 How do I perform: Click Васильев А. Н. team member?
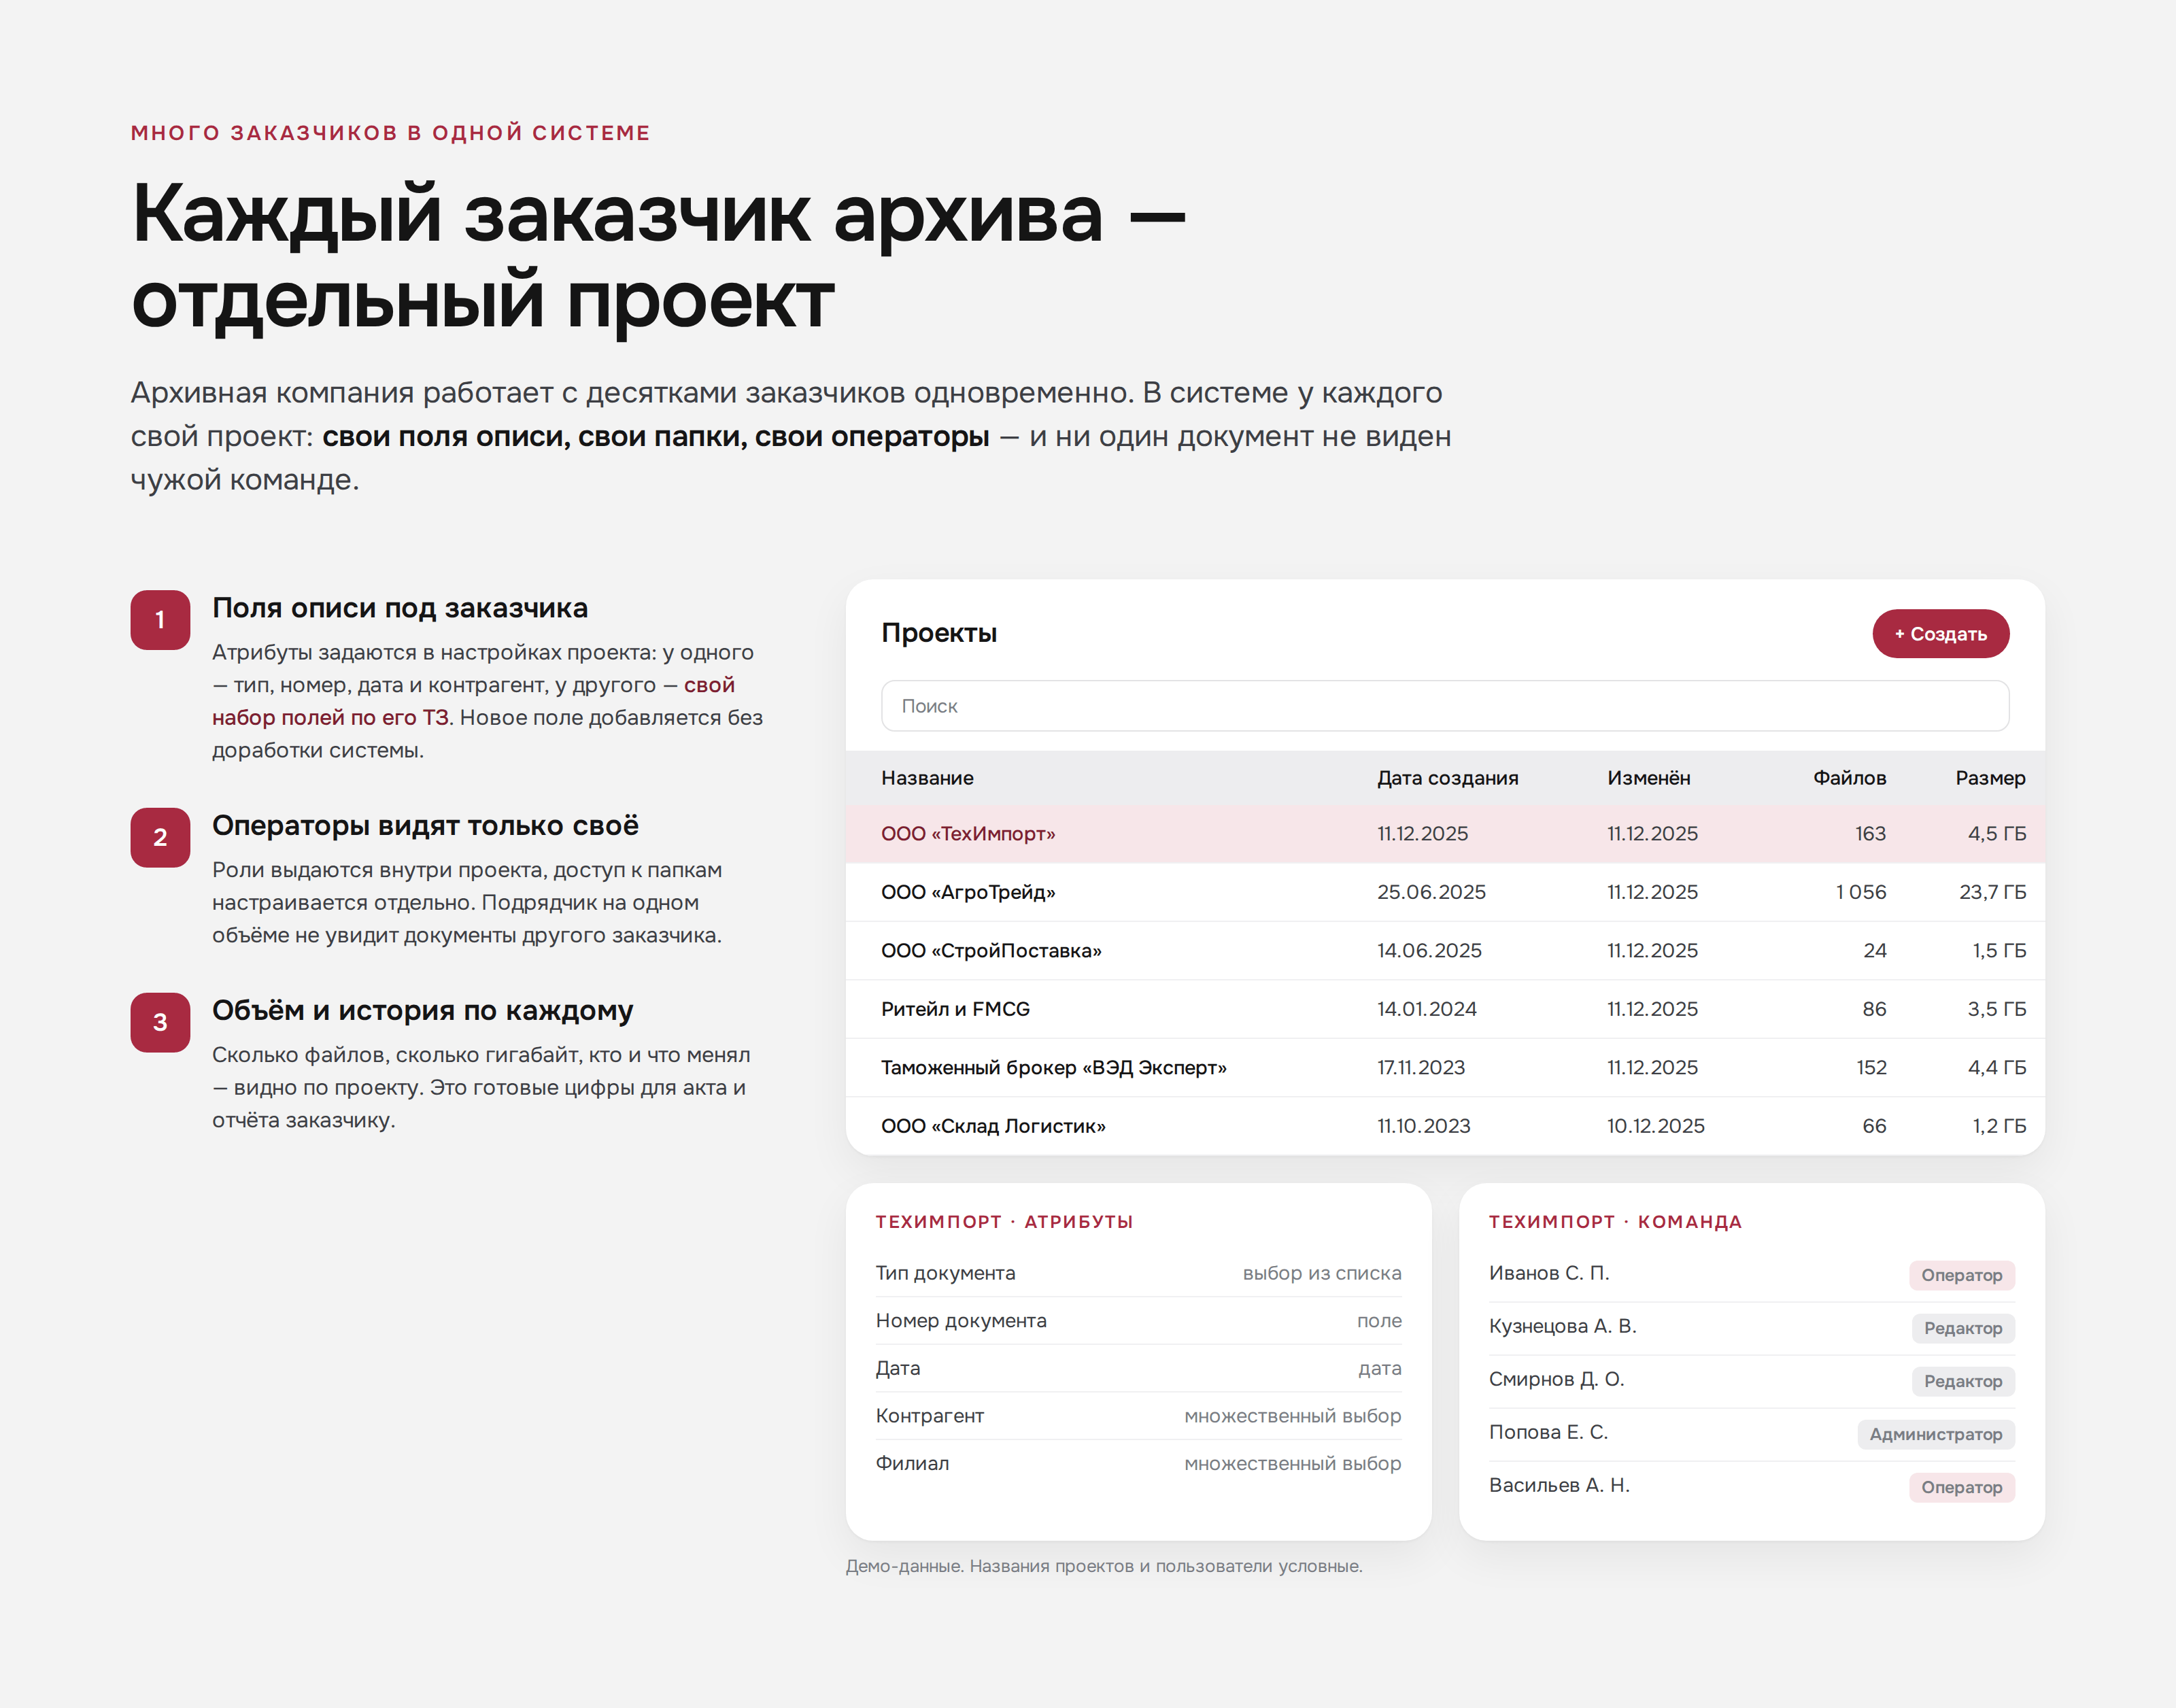(x=1559, y=1485)
